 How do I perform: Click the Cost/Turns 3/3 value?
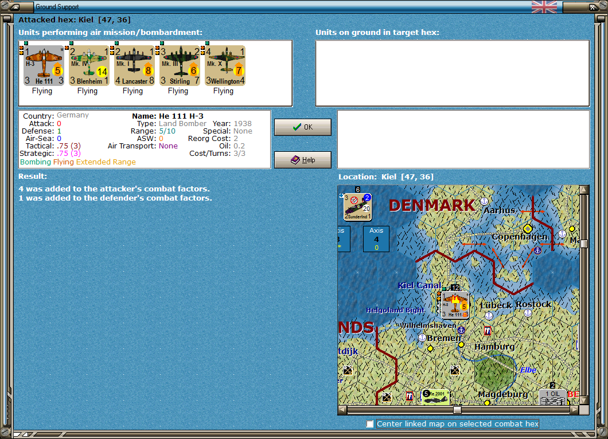pyautogui.click(x=239, y=154)
